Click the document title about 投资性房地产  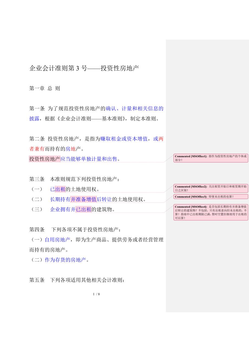84,68
